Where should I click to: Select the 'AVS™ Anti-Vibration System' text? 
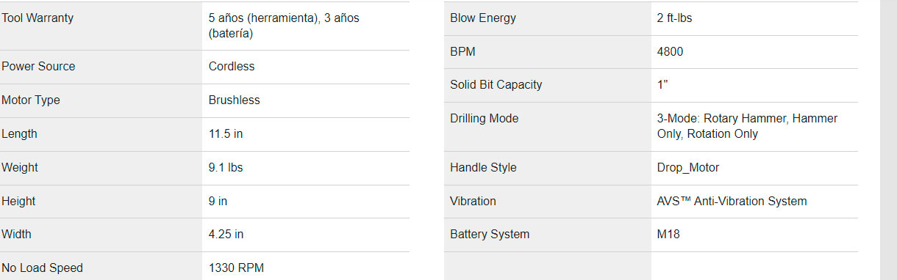coord(732,201)
